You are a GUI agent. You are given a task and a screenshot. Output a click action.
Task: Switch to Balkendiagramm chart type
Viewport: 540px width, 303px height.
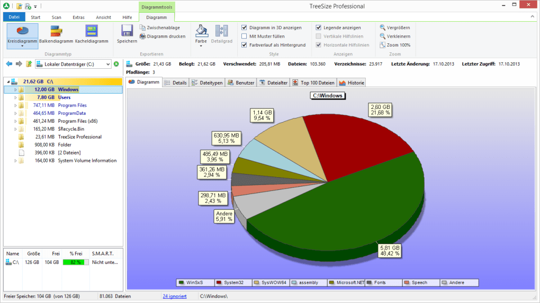(x=56, y=35)
